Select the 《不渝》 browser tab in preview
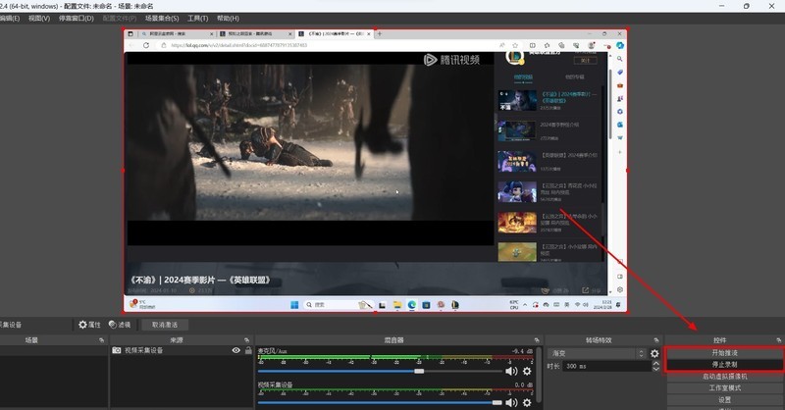This screenshot has height=410, width=785. tap(334, 33)
